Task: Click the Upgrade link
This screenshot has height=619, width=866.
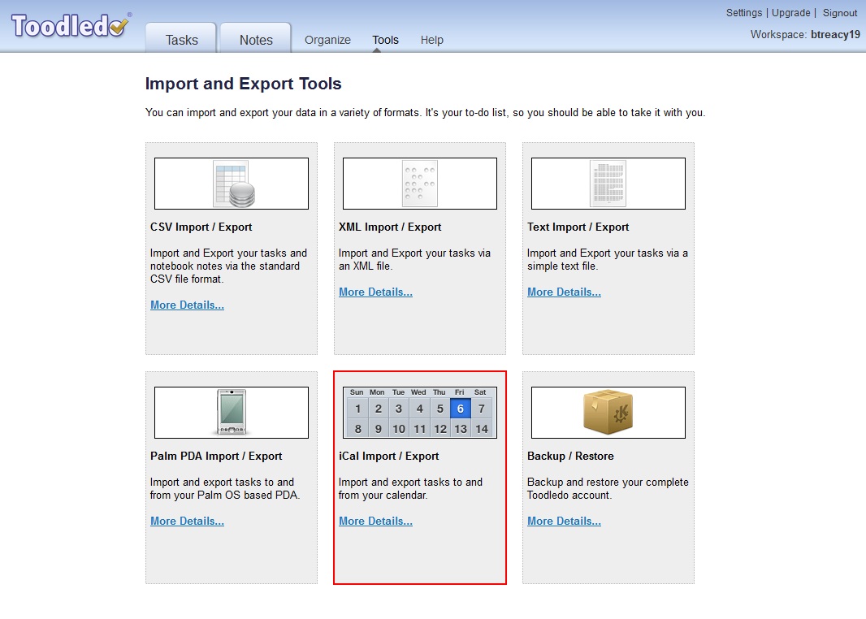Action: coord(791,13)
